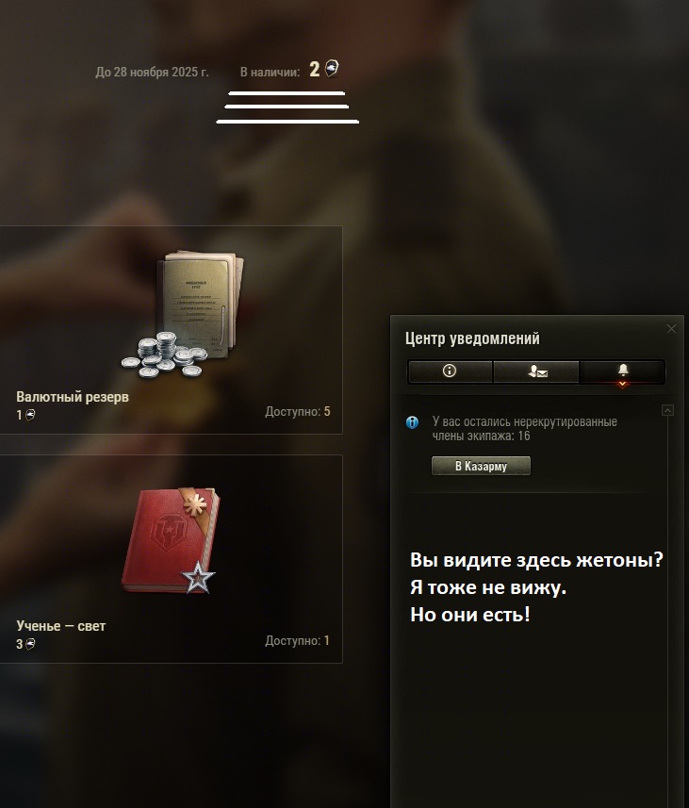This screenshot has height=808, width=689.
Task: Click the Центр уведомлений header title
Action: tap(472, 338)
